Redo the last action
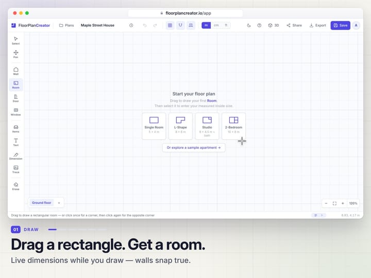The height and width of the screenshot is (278, 371). click(155, 25)
